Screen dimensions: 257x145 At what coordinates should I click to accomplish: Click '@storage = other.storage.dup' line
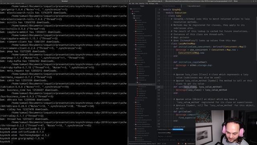click(x=194, y=65)
